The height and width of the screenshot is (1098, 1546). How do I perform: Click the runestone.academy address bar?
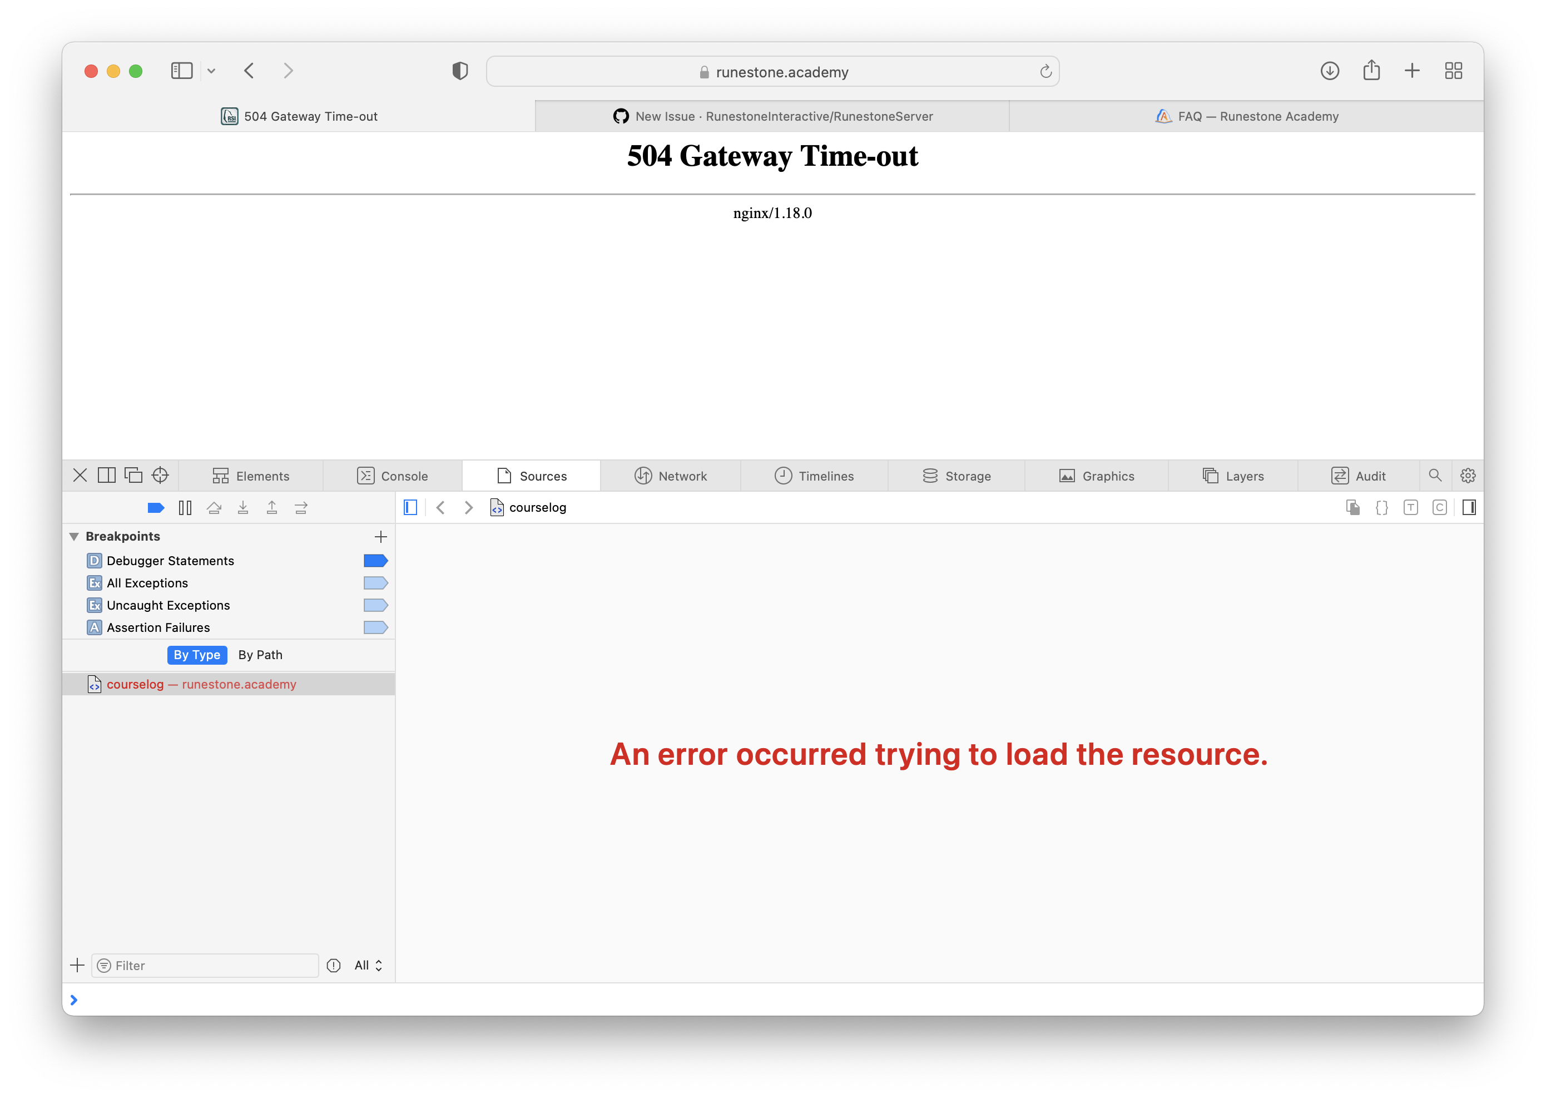(772, 72)
